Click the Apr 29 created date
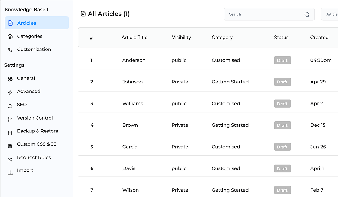Image resolution: width=338 pixels, height=197 pixels. (x=318, y=82)
